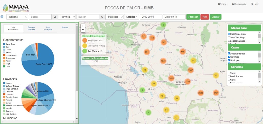The height and width of the screenshot is (124, 263).
Task: Collapse side panel with left arrow icon
Action: [2, 17]
